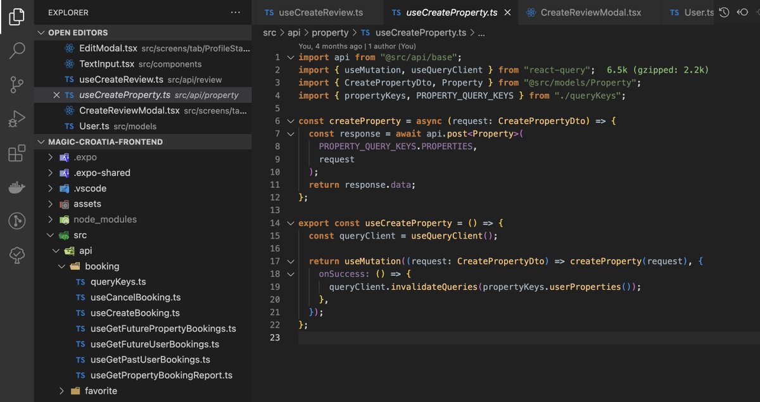
Task: Fold the api.post call at line 7
Action: (x=291, y=134)
